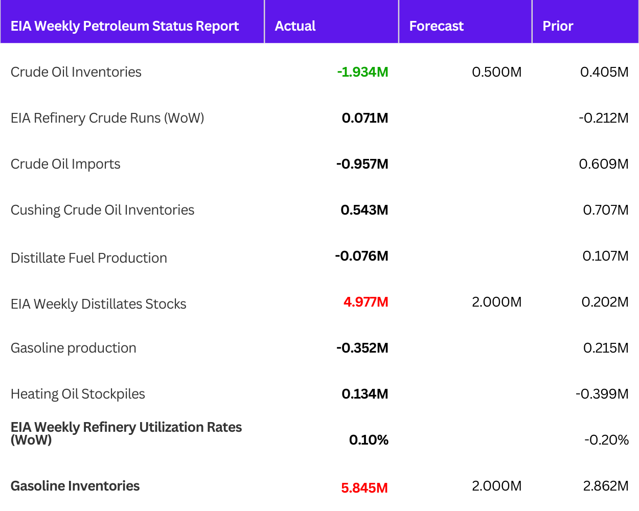
Task: Click Gasoline Inventories actual 5.845M
Action: click(364, 488)
